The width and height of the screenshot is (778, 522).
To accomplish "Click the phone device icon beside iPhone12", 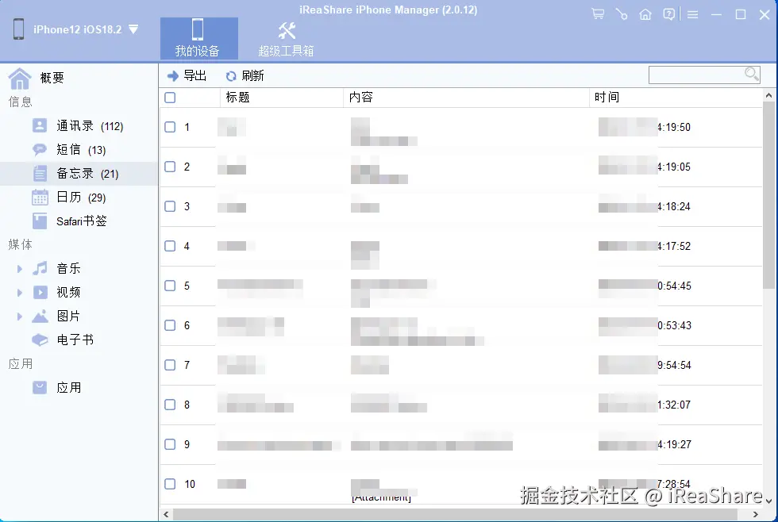I will pyautogui.click(x=19, y=29).
